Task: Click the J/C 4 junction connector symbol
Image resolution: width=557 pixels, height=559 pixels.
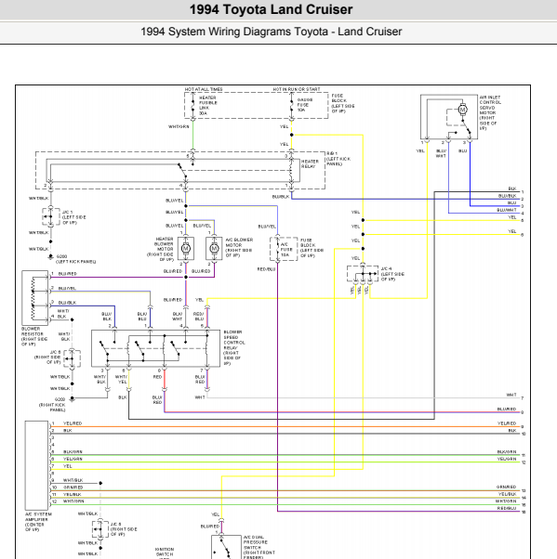Action: click(363, 274)
